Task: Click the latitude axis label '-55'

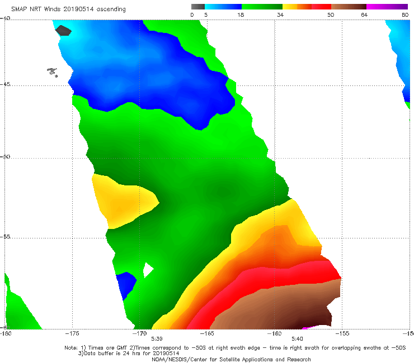Action: [5, 236]
